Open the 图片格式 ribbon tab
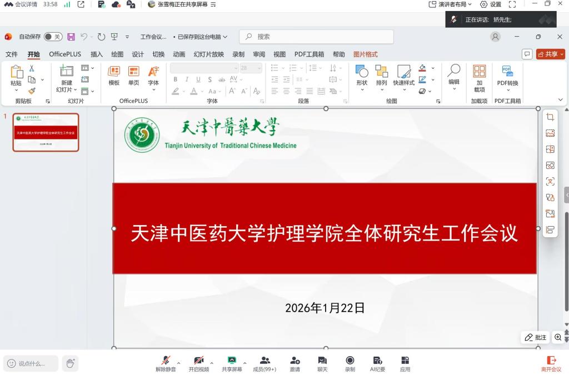Image resolution: width=569 pixels, height=380 pixels. (x=365, y=54)
